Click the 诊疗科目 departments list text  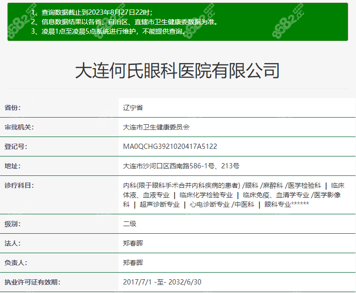tap(234, 195)
